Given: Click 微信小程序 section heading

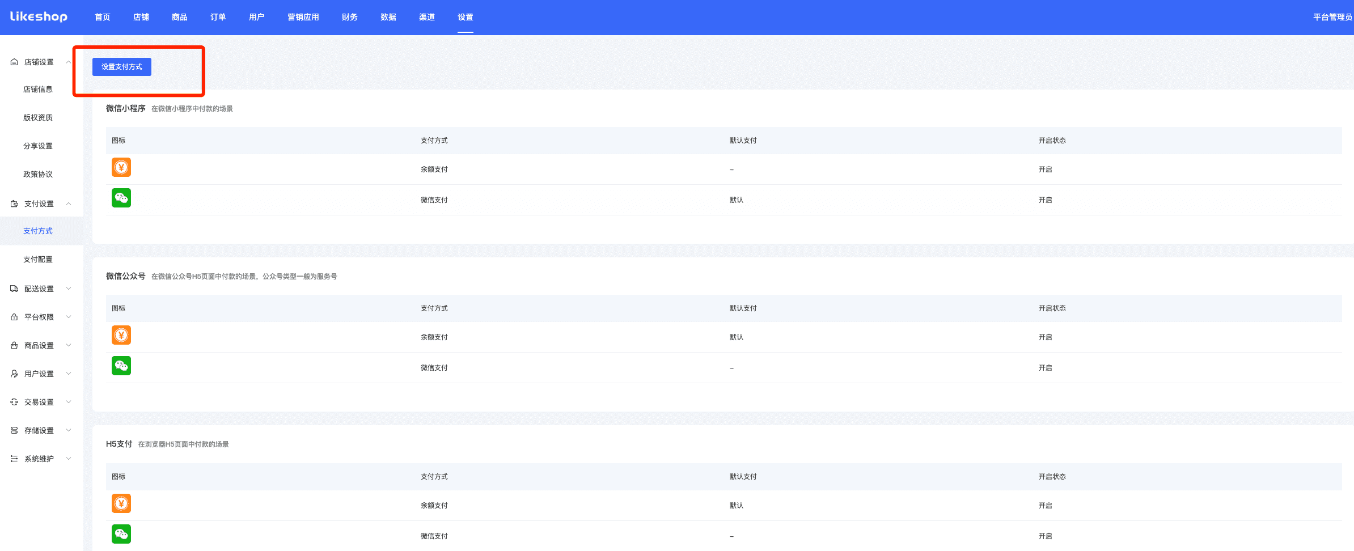Looking at the screenshot, I should [x=126, y=108].
